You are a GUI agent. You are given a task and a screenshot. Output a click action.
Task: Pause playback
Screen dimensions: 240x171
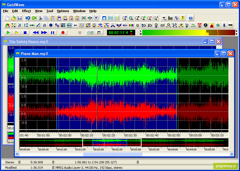coord(52,33)
